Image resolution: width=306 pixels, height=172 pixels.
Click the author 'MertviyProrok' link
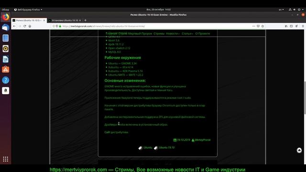click(203, 140)
